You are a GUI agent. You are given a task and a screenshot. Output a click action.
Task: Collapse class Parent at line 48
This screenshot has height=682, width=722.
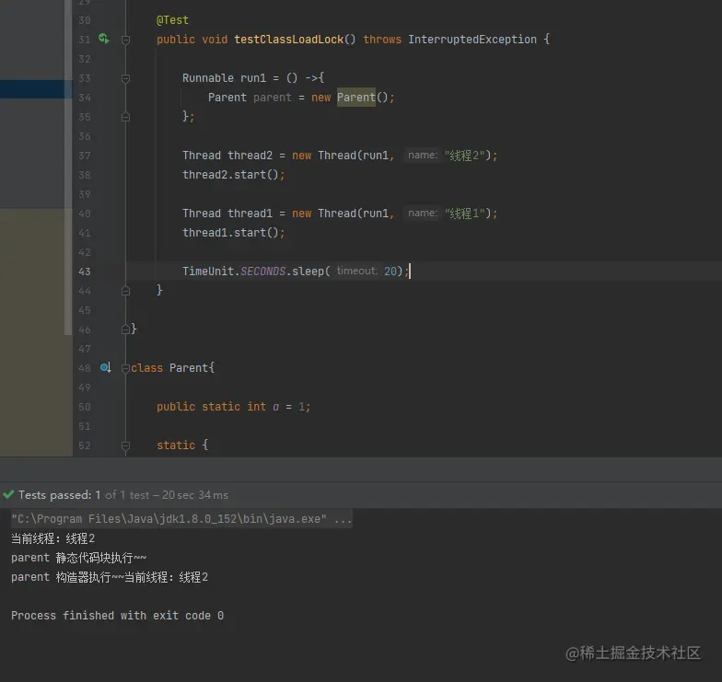[125, 368]
